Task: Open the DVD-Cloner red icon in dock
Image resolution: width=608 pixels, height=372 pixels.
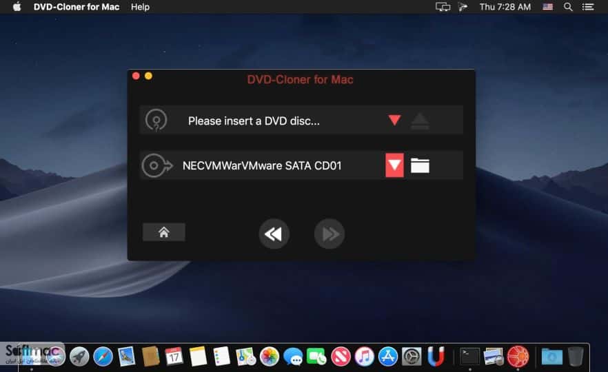Action: pyautogui.click(x=518, y=356)
